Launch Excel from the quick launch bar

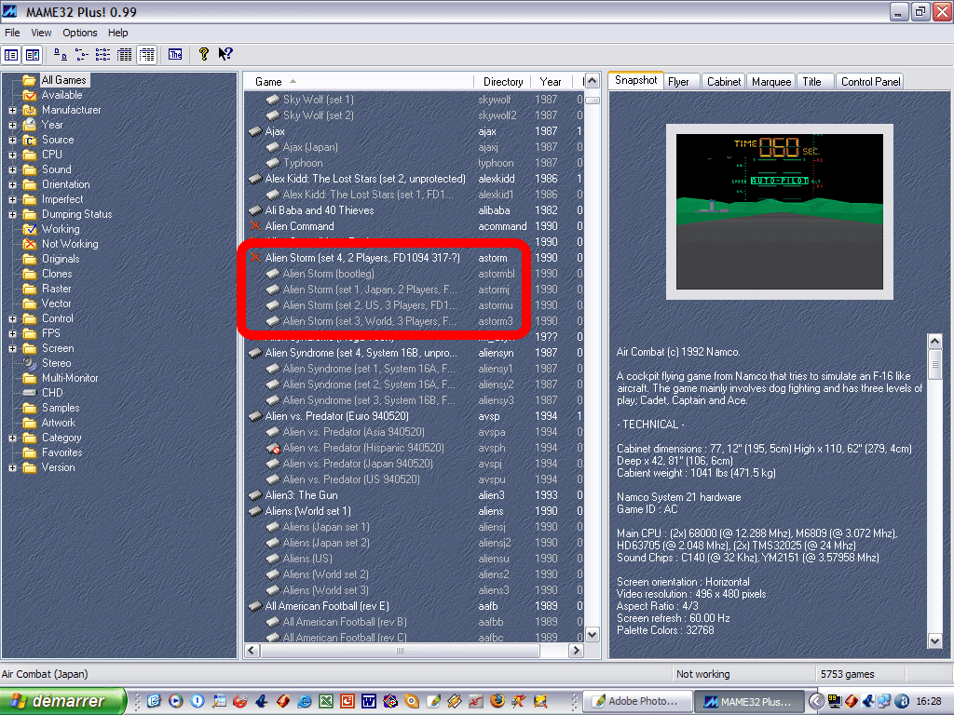click(x=326, y=701)
